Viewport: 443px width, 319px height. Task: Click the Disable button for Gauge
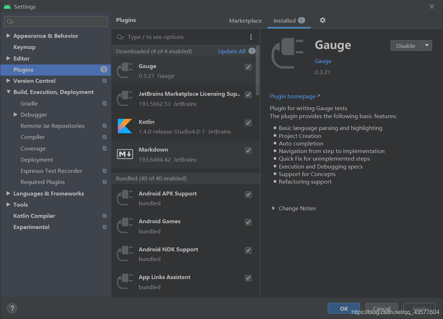coord(406,46)
